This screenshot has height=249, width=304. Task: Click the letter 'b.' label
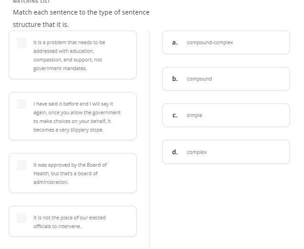coord(175,79)
